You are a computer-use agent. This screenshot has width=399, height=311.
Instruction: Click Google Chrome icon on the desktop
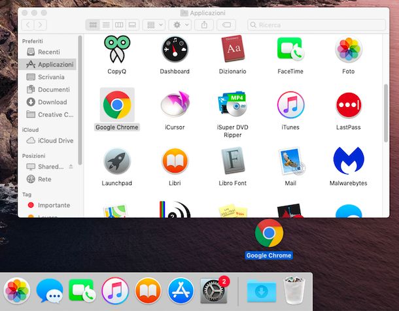269,233
